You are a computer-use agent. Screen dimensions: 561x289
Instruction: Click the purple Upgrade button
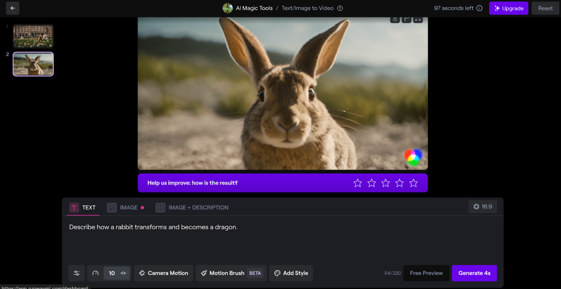[x=509, y=8]
